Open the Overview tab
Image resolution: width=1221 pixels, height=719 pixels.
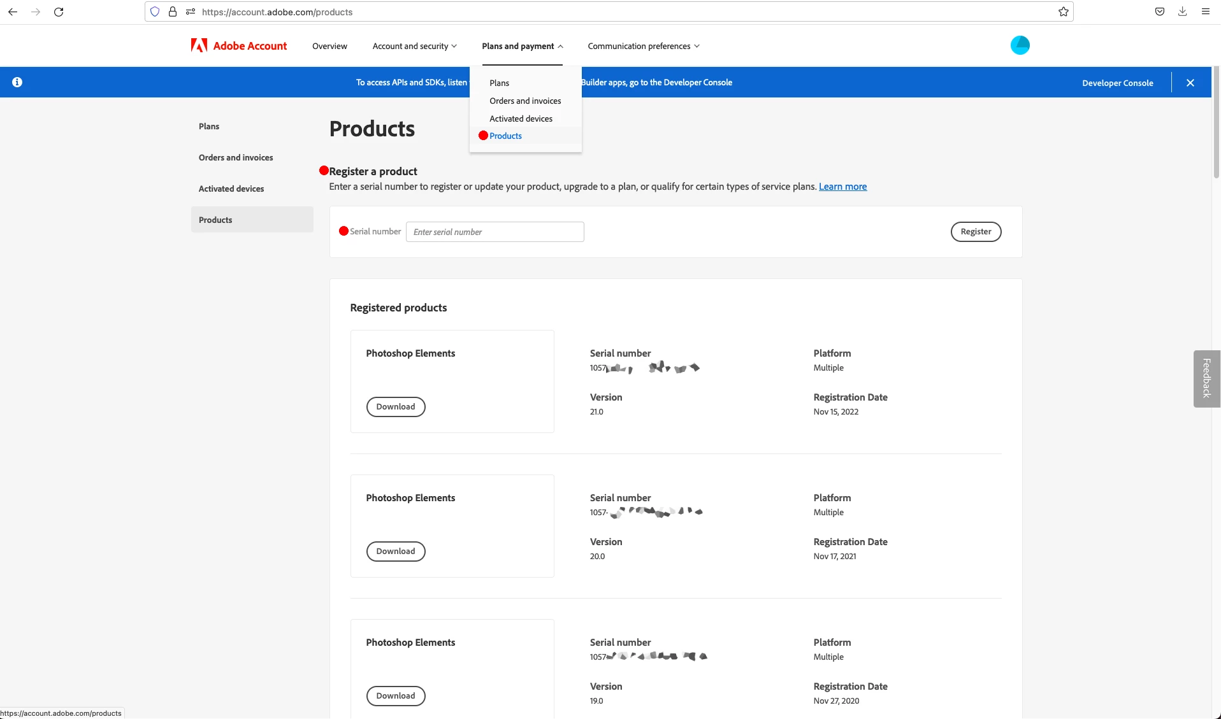[329, 46]
